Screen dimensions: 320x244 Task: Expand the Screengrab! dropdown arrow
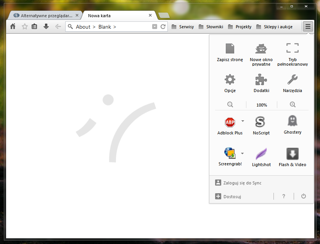(x=242, y=153)
